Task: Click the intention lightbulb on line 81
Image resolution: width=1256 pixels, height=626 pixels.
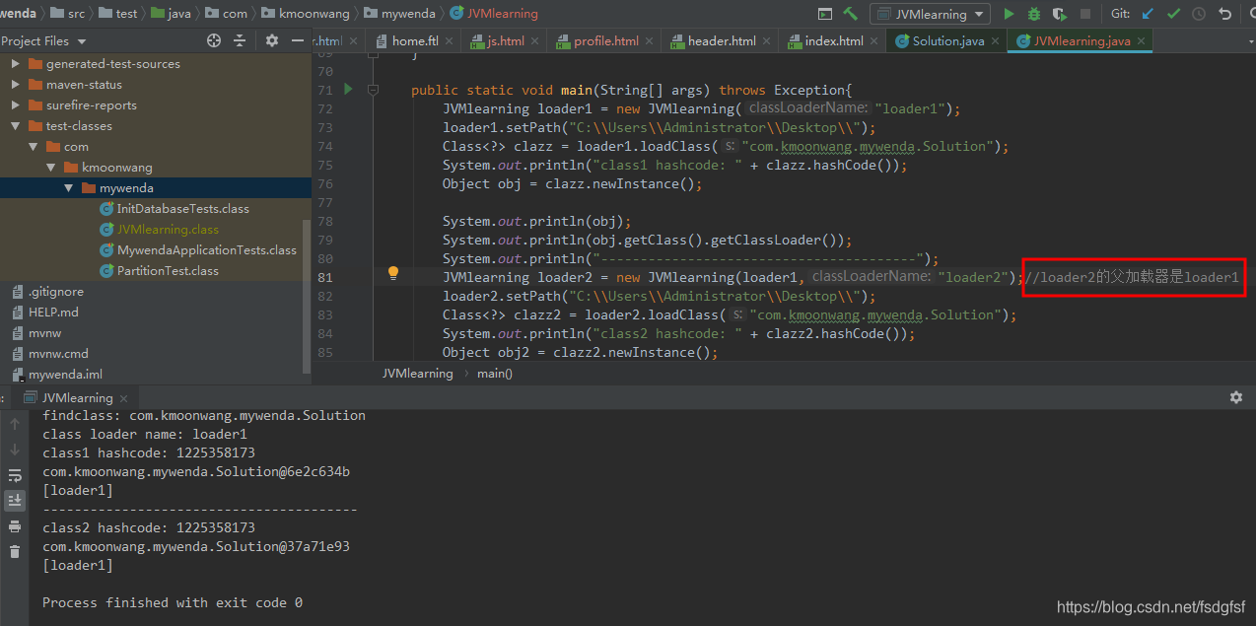Action: click(x=392, y=272)
